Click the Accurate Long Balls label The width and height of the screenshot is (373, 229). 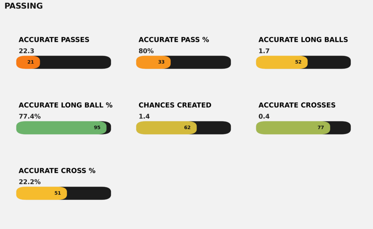303,40
